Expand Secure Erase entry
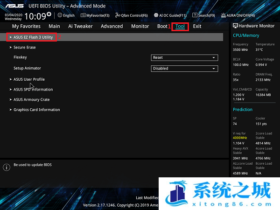This screenshot has height=210, width=280. [24, 47]
